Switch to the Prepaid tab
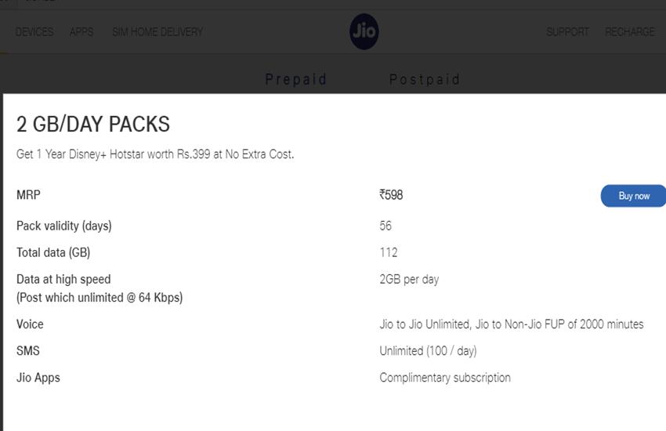The width and height of the screenshot is (666, 431). [x=296, y=79]
